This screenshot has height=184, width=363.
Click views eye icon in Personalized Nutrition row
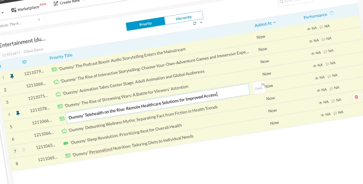[322, 115]
